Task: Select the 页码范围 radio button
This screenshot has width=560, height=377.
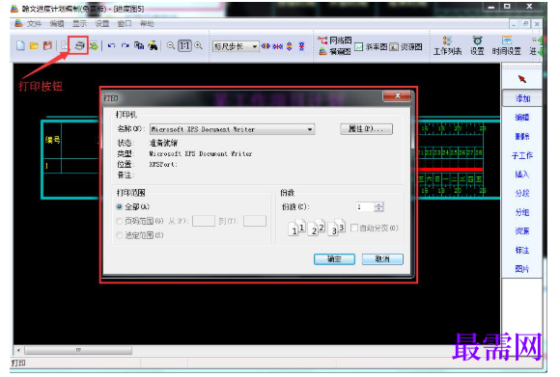Action: pos(120,221)
